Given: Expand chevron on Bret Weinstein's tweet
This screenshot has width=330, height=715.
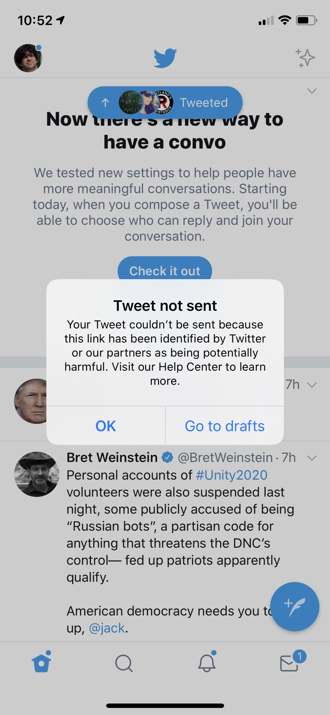Looking at the screenshot, I should tap(312, 458).
